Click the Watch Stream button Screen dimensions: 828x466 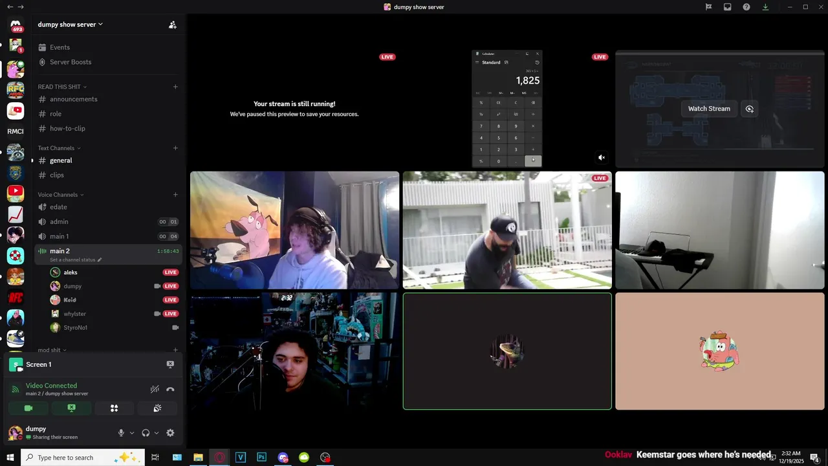709,109
